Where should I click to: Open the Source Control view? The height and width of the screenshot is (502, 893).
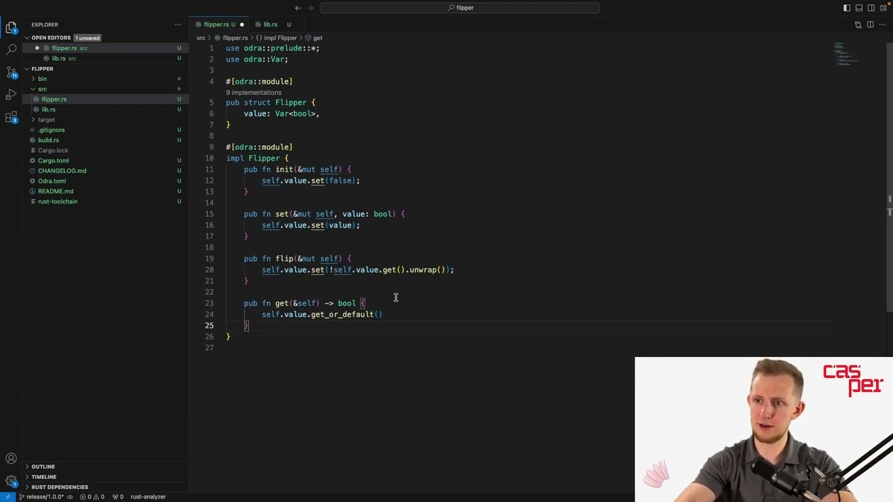pos(11,72)
